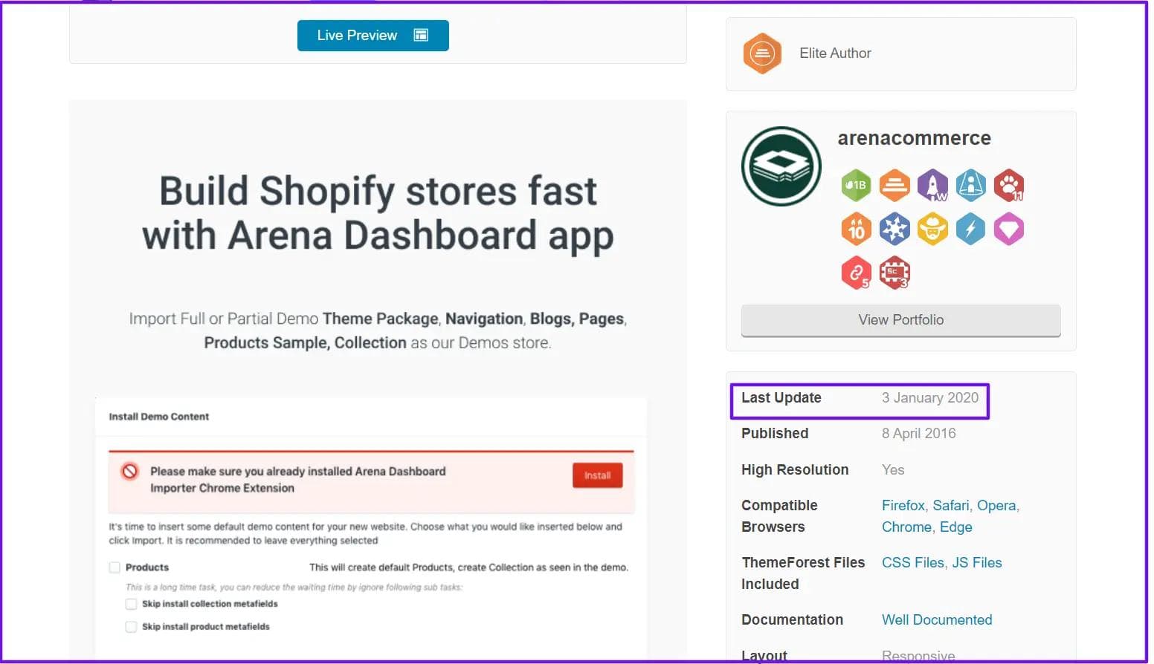Open the Well Documented link

point(936,620)
